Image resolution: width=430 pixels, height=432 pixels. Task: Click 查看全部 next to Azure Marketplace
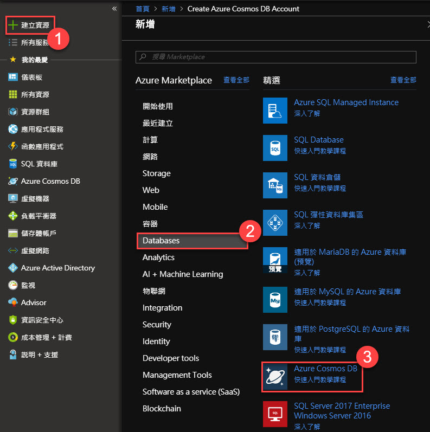236,80
